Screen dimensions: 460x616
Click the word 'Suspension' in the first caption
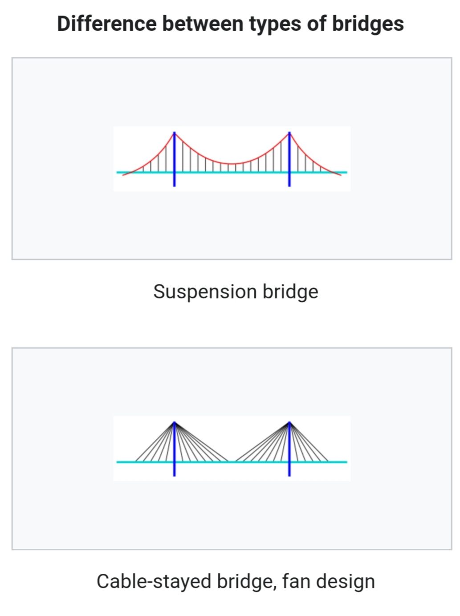click(205, 292)
